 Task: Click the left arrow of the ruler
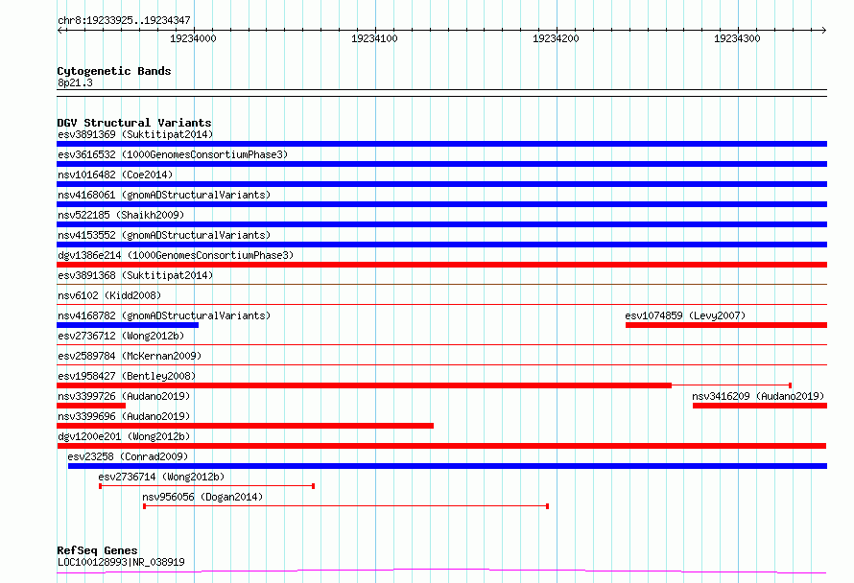tap(59, 30)
